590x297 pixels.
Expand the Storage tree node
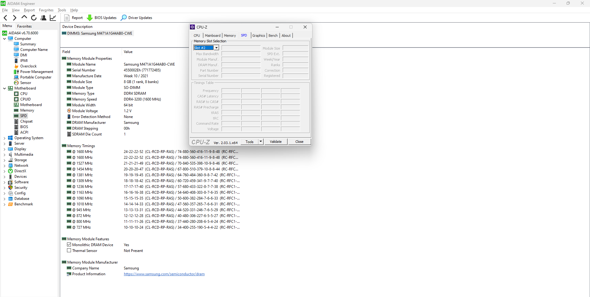[x=4, y=160]
